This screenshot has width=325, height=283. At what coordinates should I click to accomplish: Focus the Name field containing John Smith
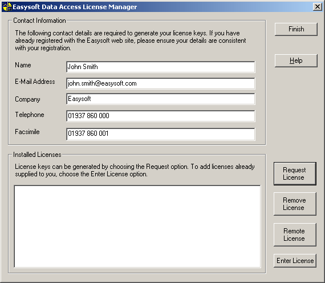click(161, 67)
